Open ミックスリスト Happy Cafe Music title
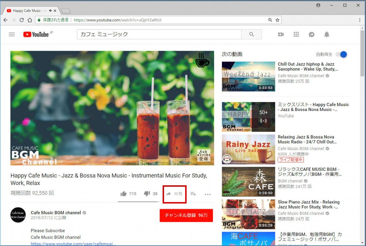This screenshot has height=246, width=366. point(313,107)
